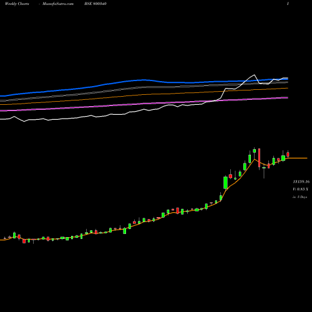The image size is (312, 312).
Task: Click the tall red candlestick near the peak
Action: tap(259, 158)
